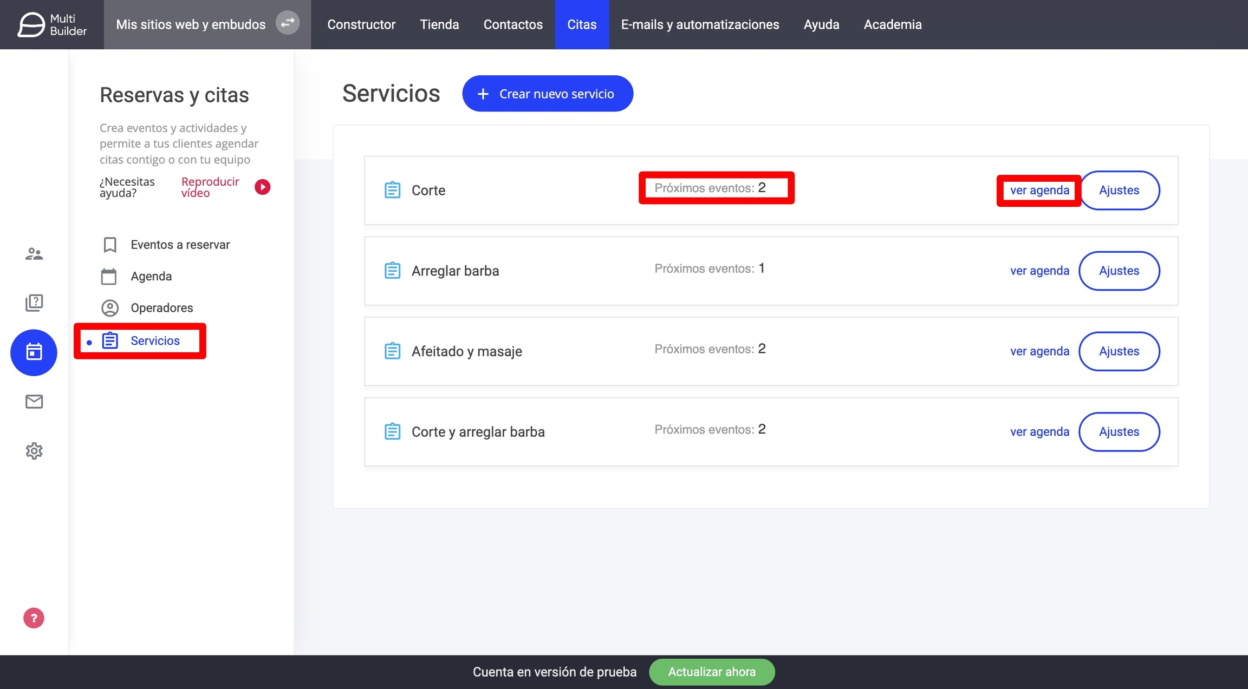1248x689 pixels.
Task: Select the calendar appointments icon in left rail
Action: coord(34,352)
